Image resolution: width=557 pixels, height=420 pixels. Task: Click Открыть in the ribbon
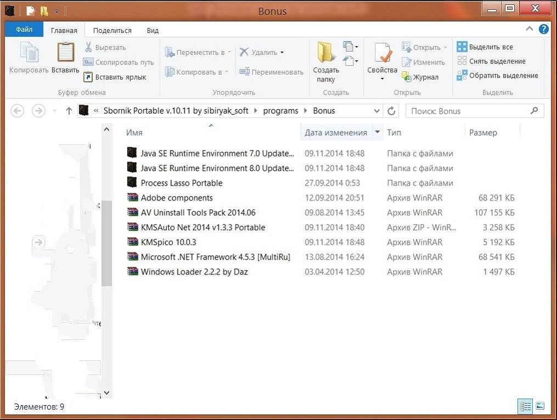pos(424,47)
